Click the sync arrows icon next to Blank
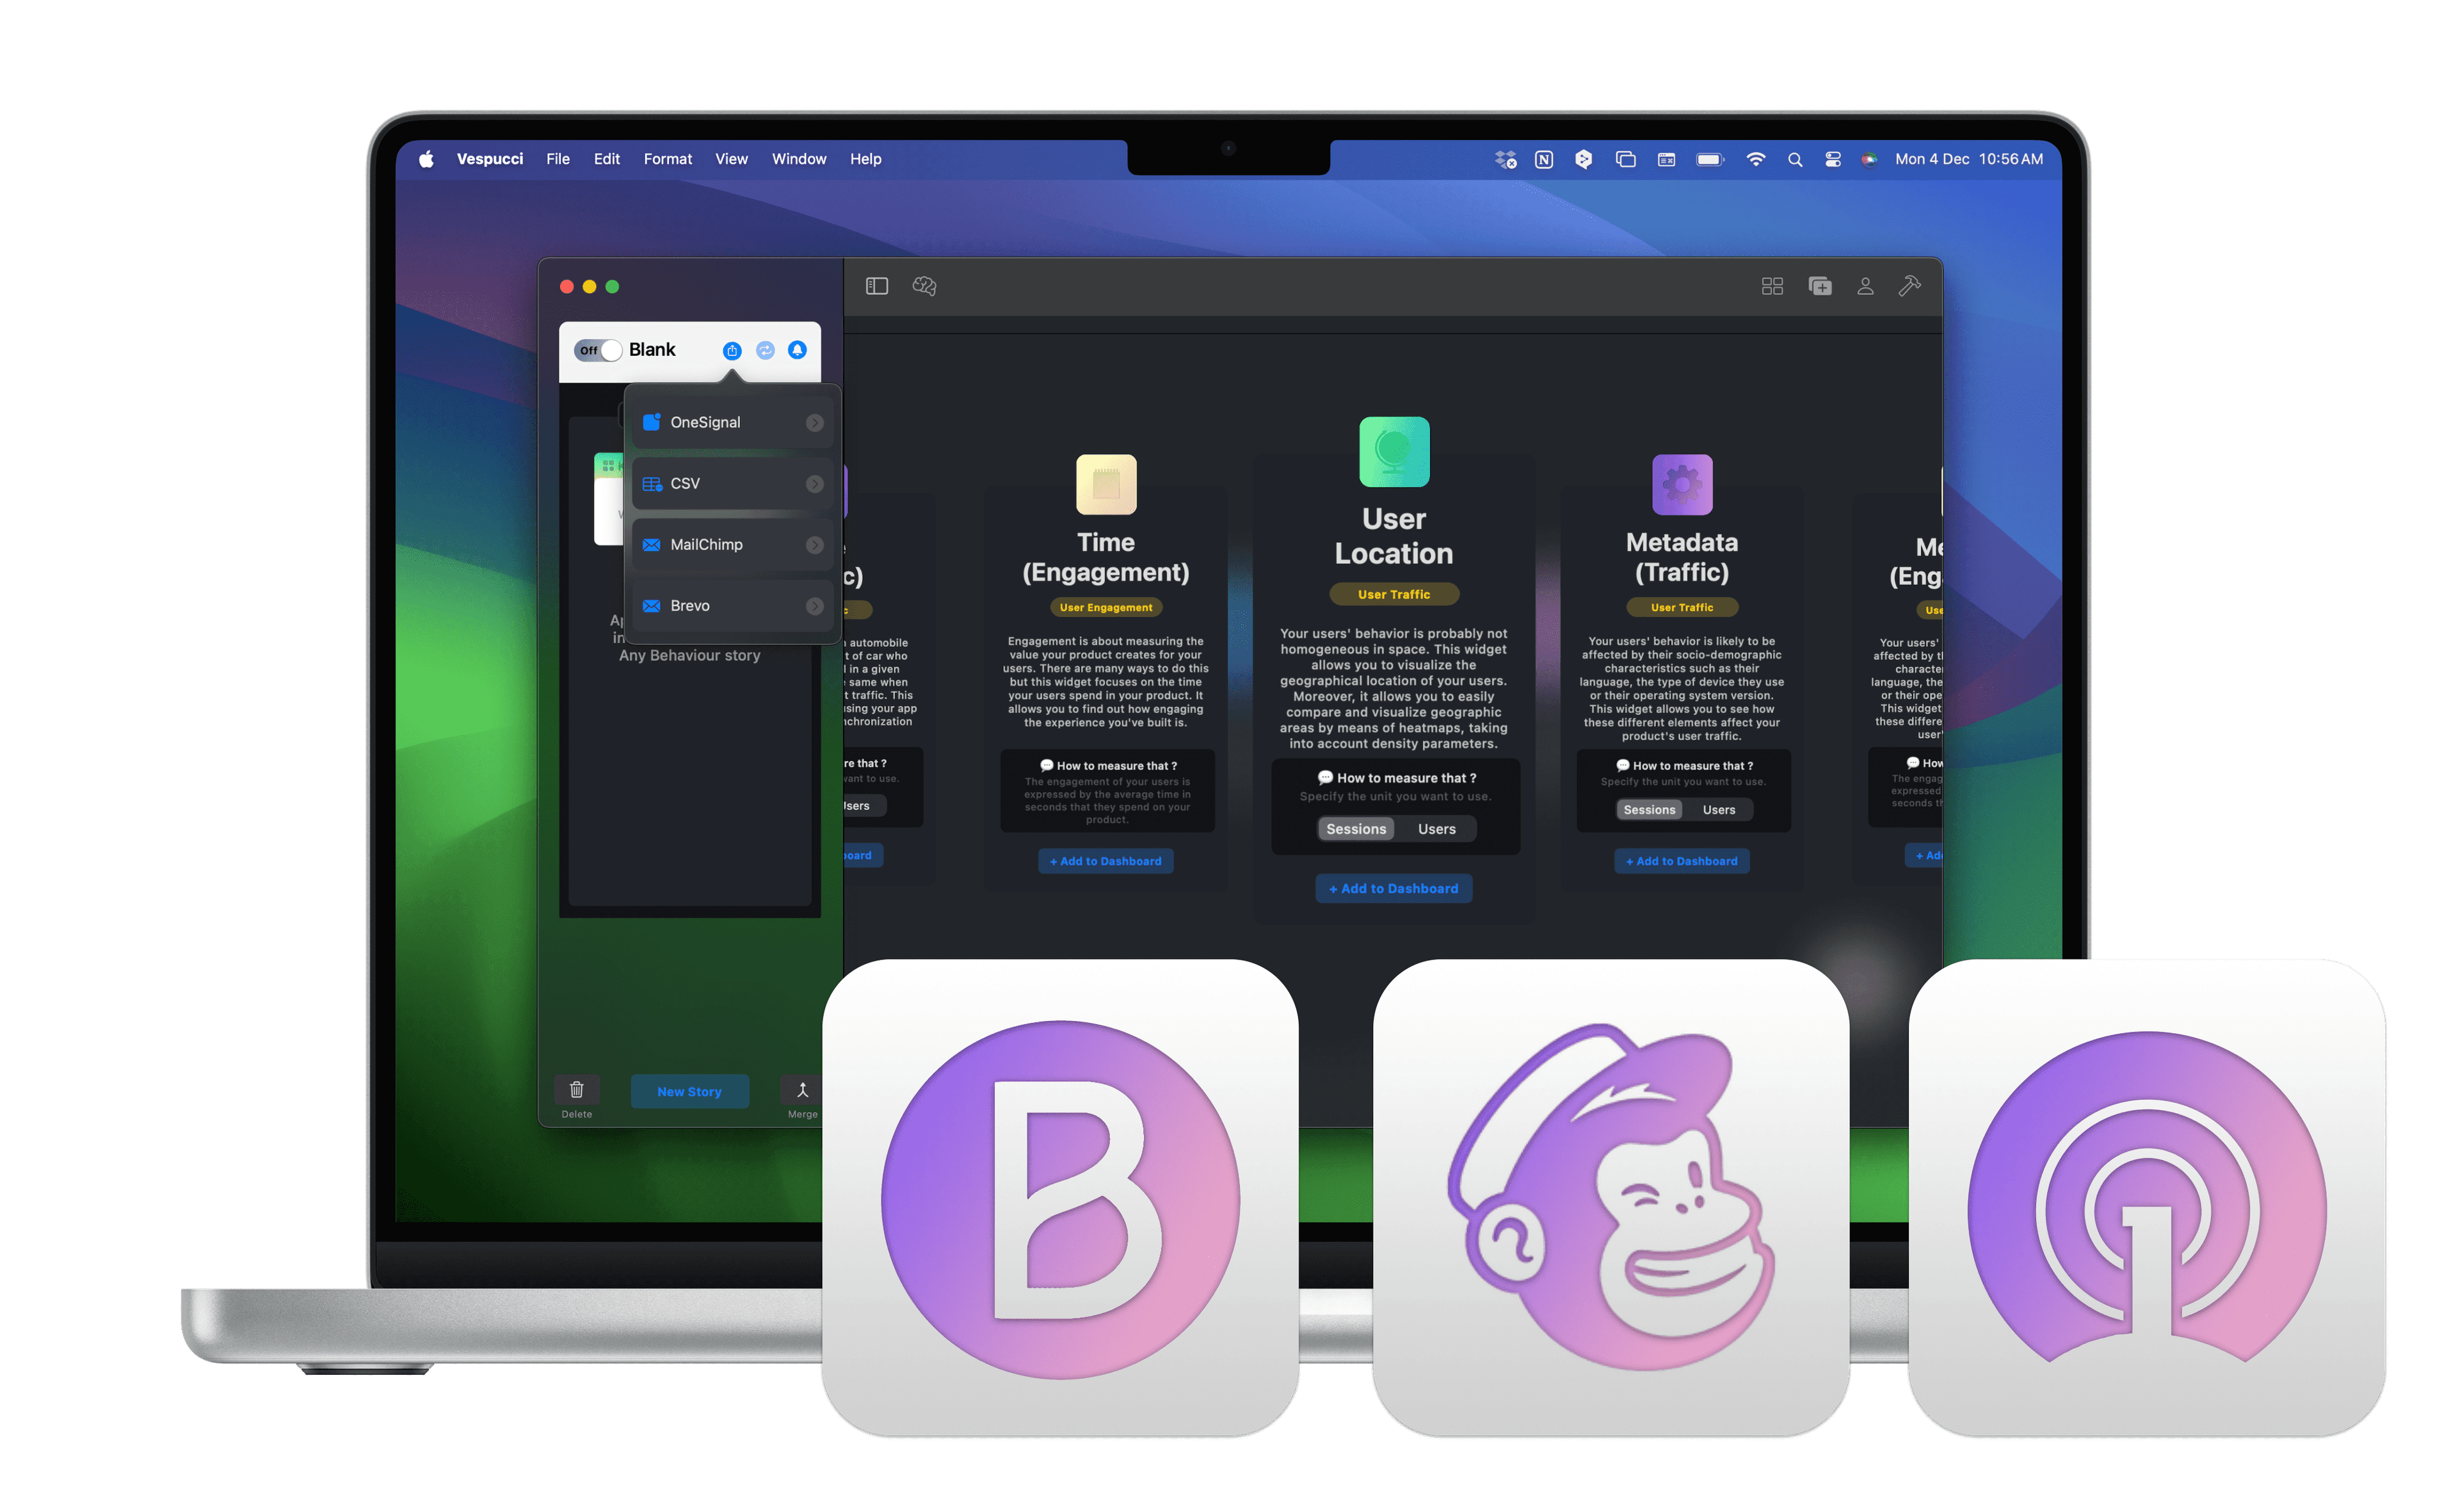2458x1485 pixels. click(765, 350)
